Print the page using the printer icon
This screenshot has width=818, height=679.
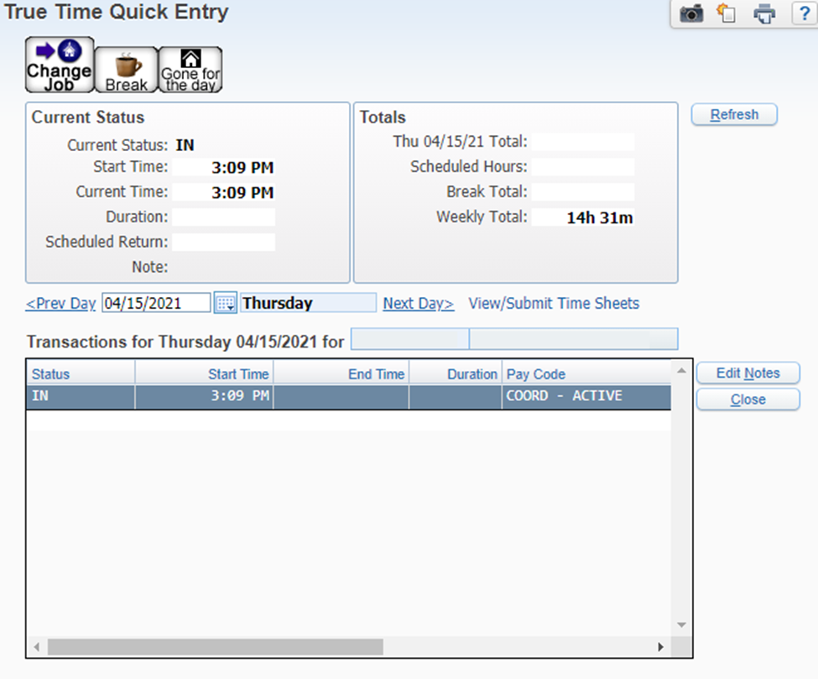[764, 13]
